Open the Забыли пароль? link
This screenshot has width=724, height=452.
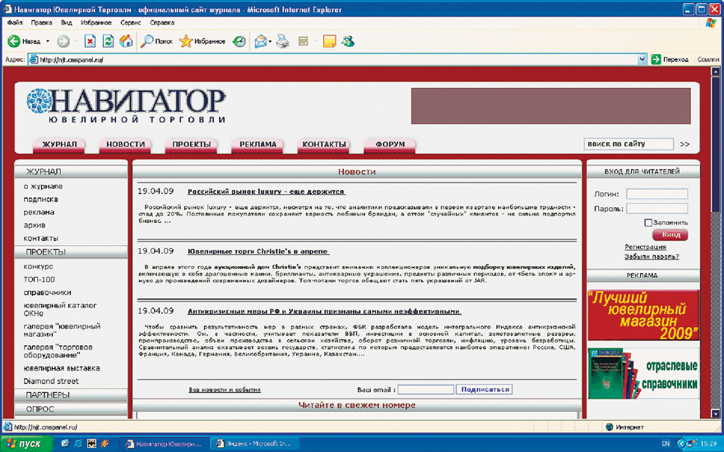click(x=652, y=256)
